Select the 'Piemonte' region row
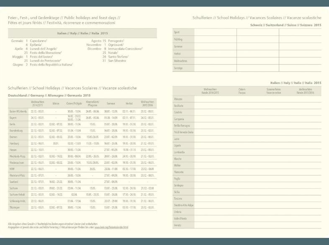Viewport: 329px width, 245px height. [x=247, y=172]
